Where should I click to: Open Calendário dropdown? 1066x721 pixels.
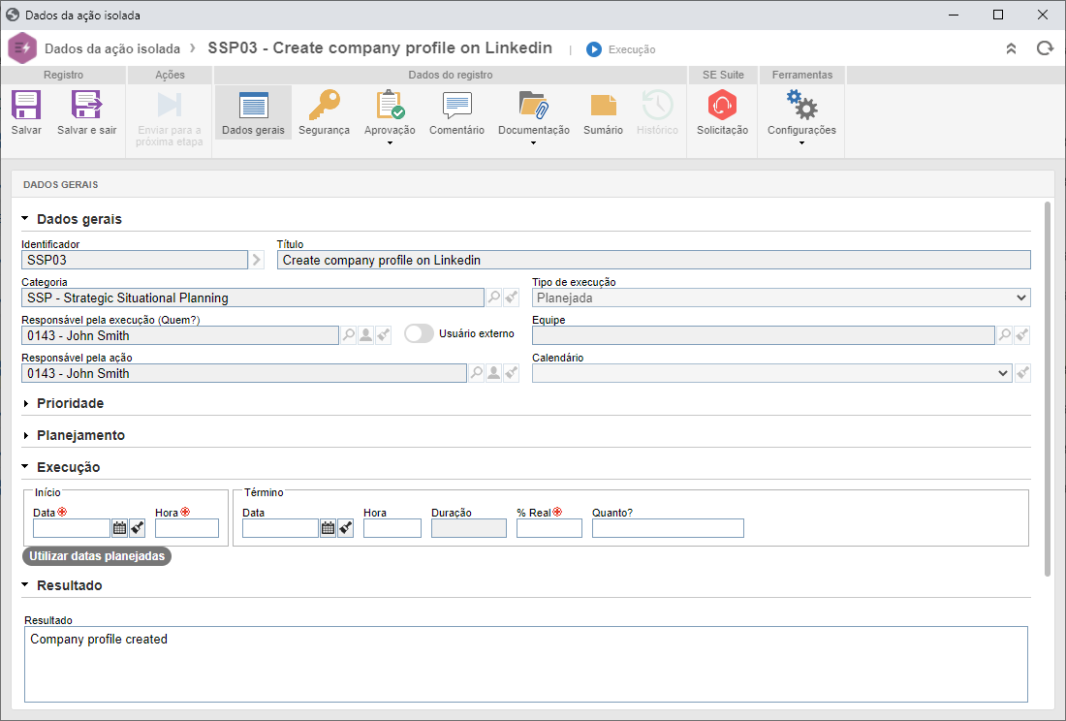coord(771,373)
